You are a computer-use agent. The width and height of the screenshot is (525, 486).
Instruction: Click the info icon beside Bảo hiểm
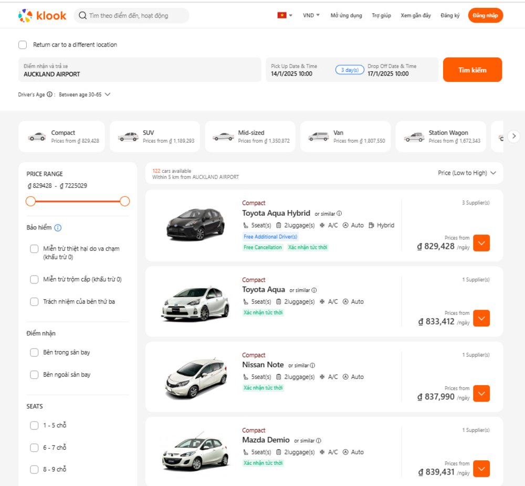click(x=58, y=228)
